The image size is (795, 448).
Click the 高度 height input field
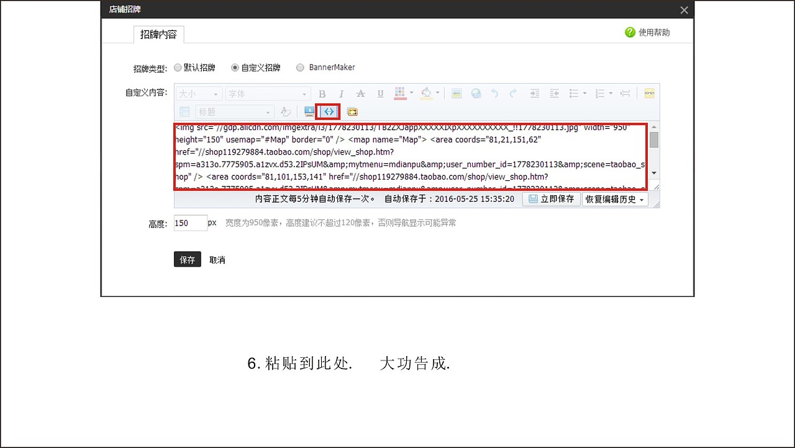click(x=190, y=223)
